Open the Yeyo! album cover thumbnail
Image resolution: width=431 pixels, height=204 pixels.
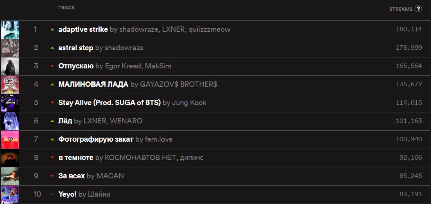point(10,195)
